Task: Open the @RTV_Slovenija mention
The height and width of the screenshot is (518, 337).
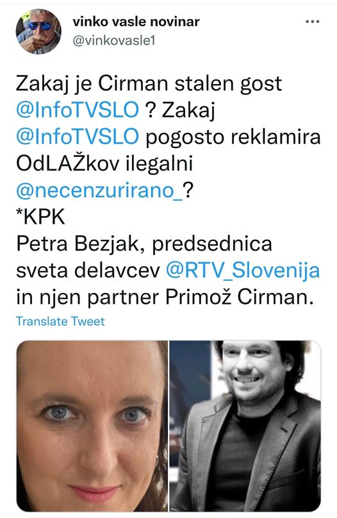Action: pyautogui.click(x=243, y=271)
